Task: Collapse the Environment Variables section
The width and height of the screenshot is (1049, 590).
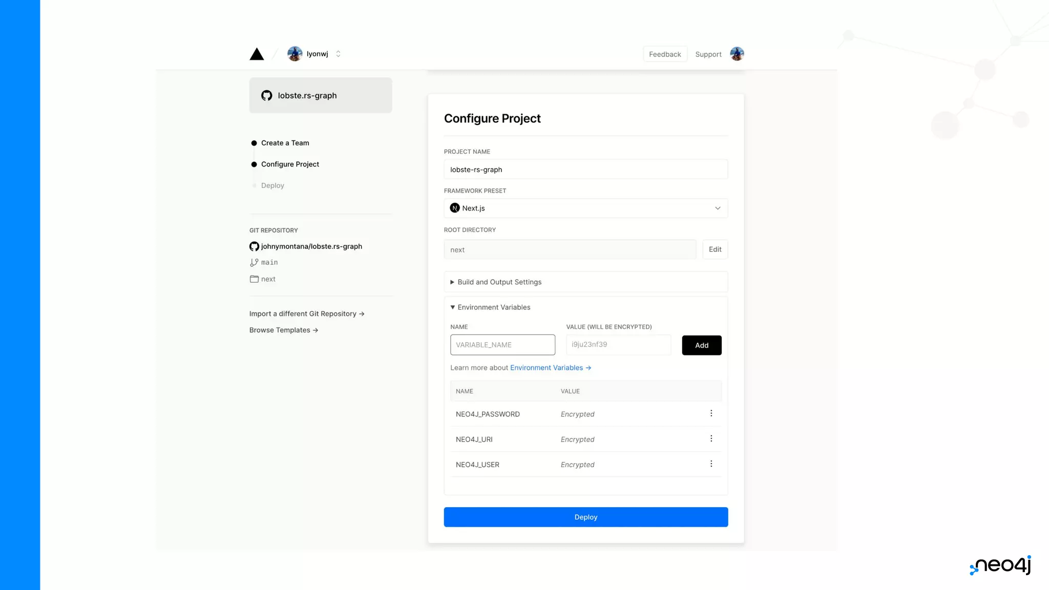Action: pos(493,307)
